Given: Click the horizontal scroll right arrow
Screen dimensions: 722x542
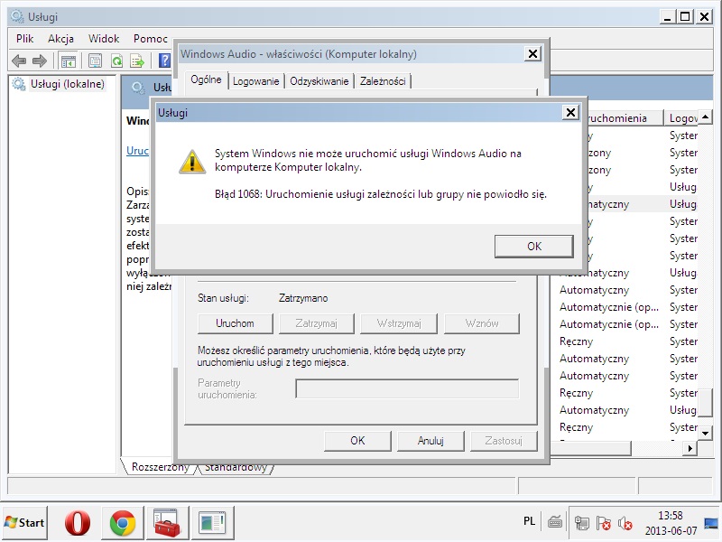Looking at the screenshot, I should pos(690,448).
